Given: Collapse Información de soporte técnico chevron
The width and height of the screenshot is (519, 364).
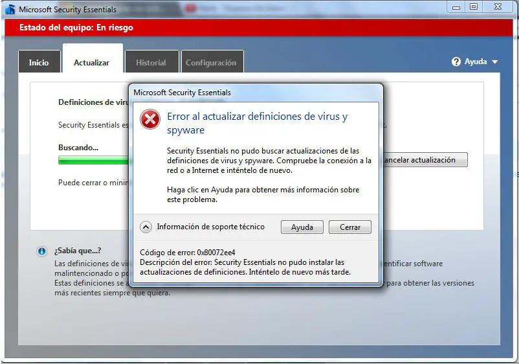Looking at the screenshot, I should pyautogui.click(x=146, y=227).
